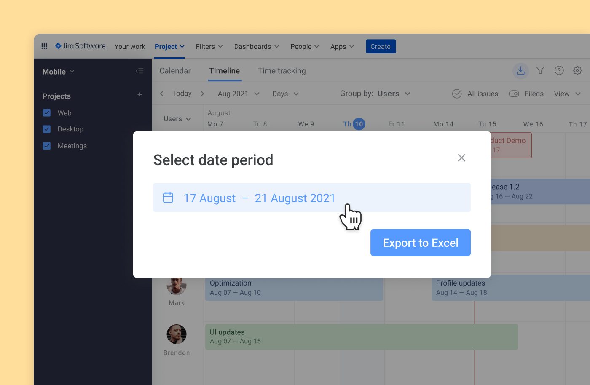Open the Aug 2021 month dropdown
The height and width of the screenshot is (385, 590).
(x=238, y=94)
